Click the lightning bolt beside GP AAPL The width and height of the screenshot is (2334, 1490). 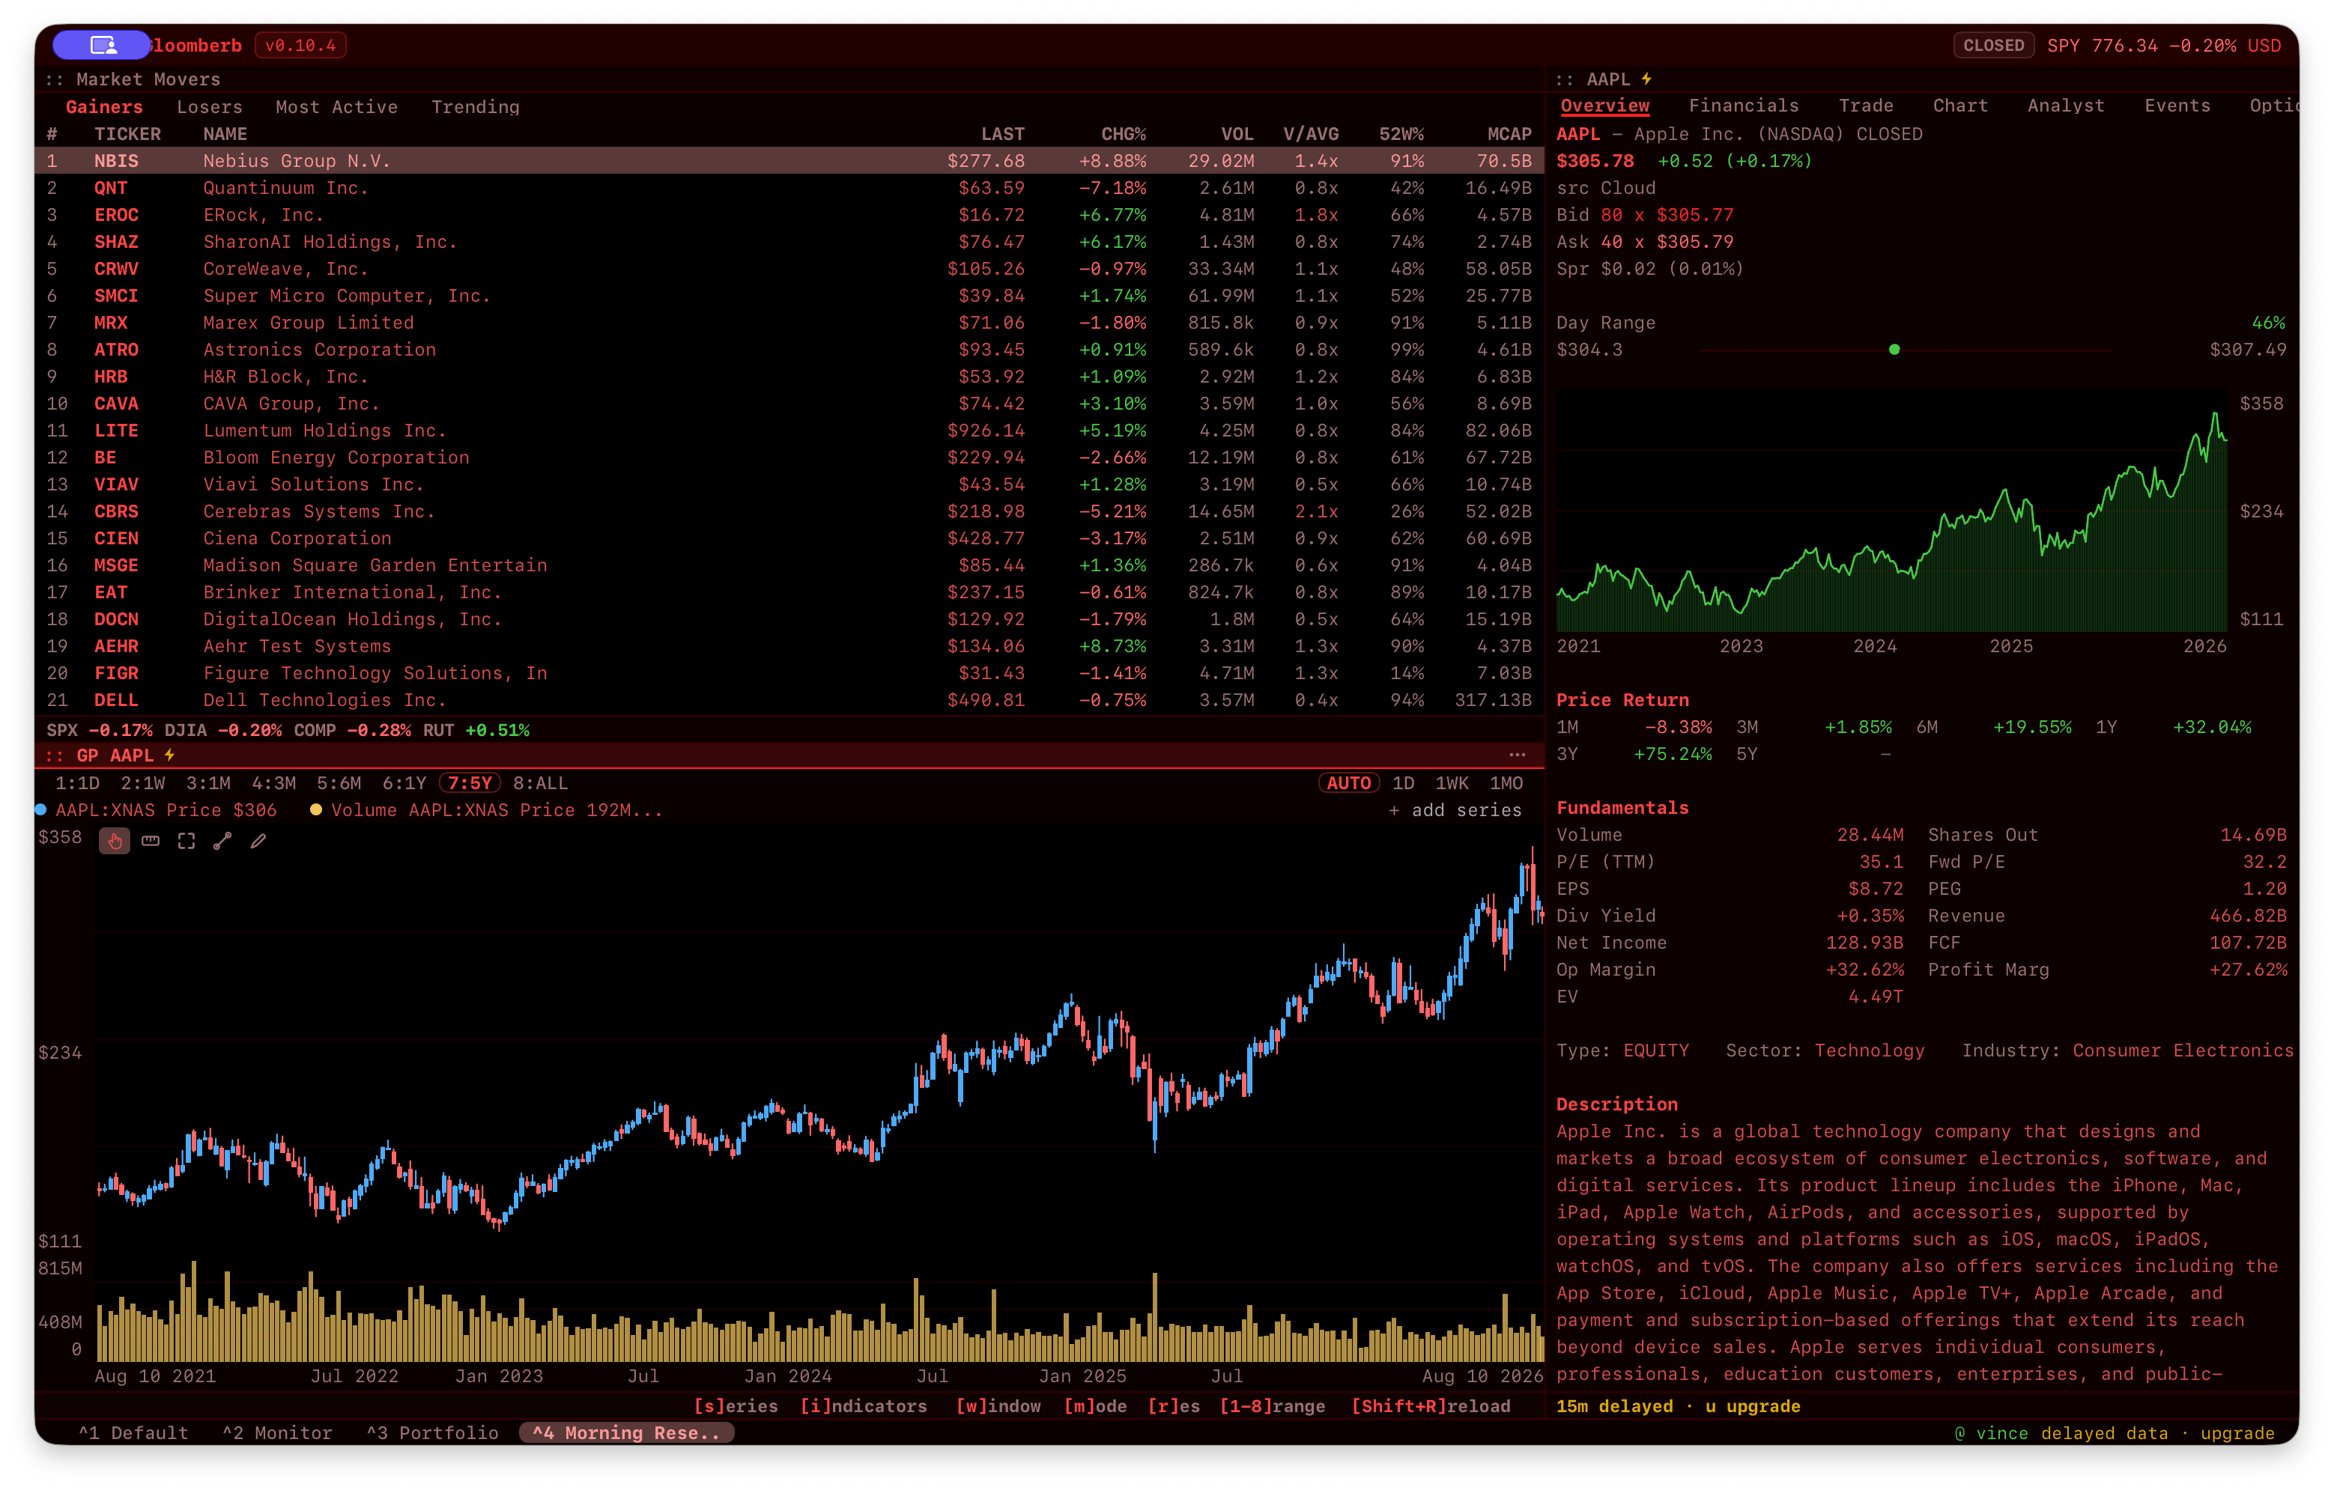point(169,755)
